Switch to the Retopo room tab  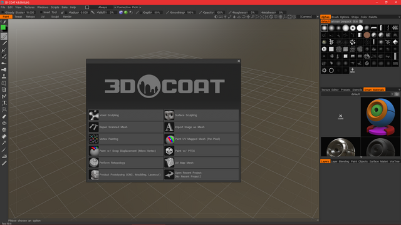coord(30,17)
